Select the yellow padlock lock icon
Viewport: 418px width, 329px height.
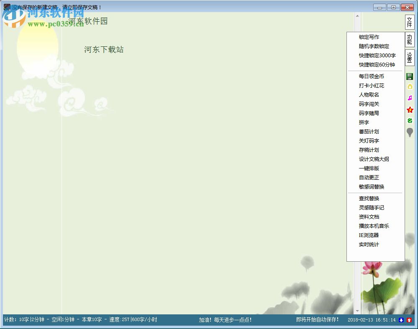410,85
